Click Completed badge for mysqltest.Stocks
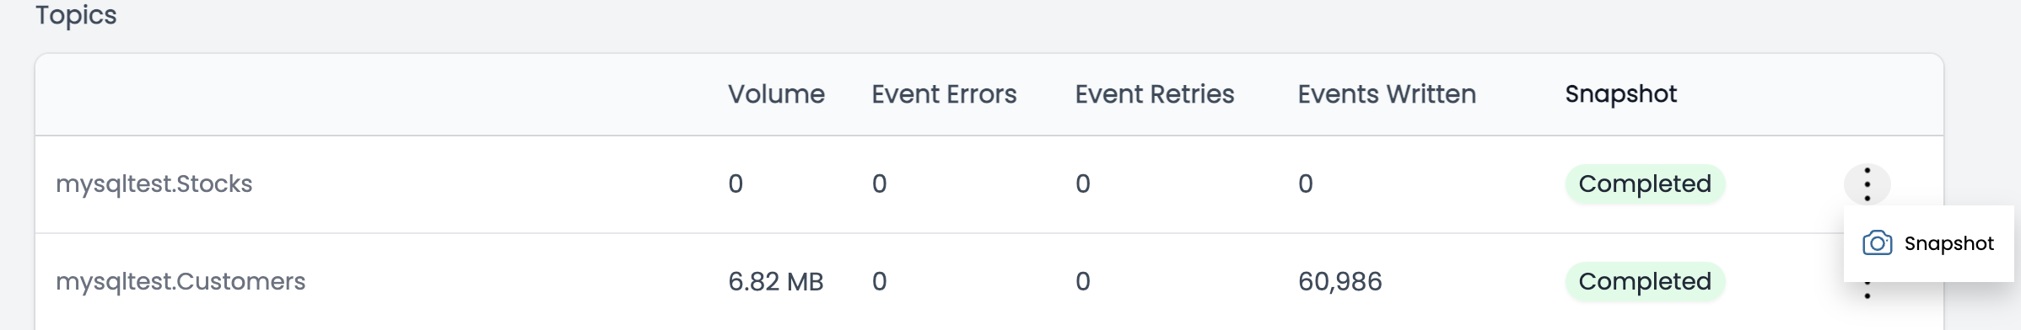Screen dimensions: 2021x330 [1645, 184]
